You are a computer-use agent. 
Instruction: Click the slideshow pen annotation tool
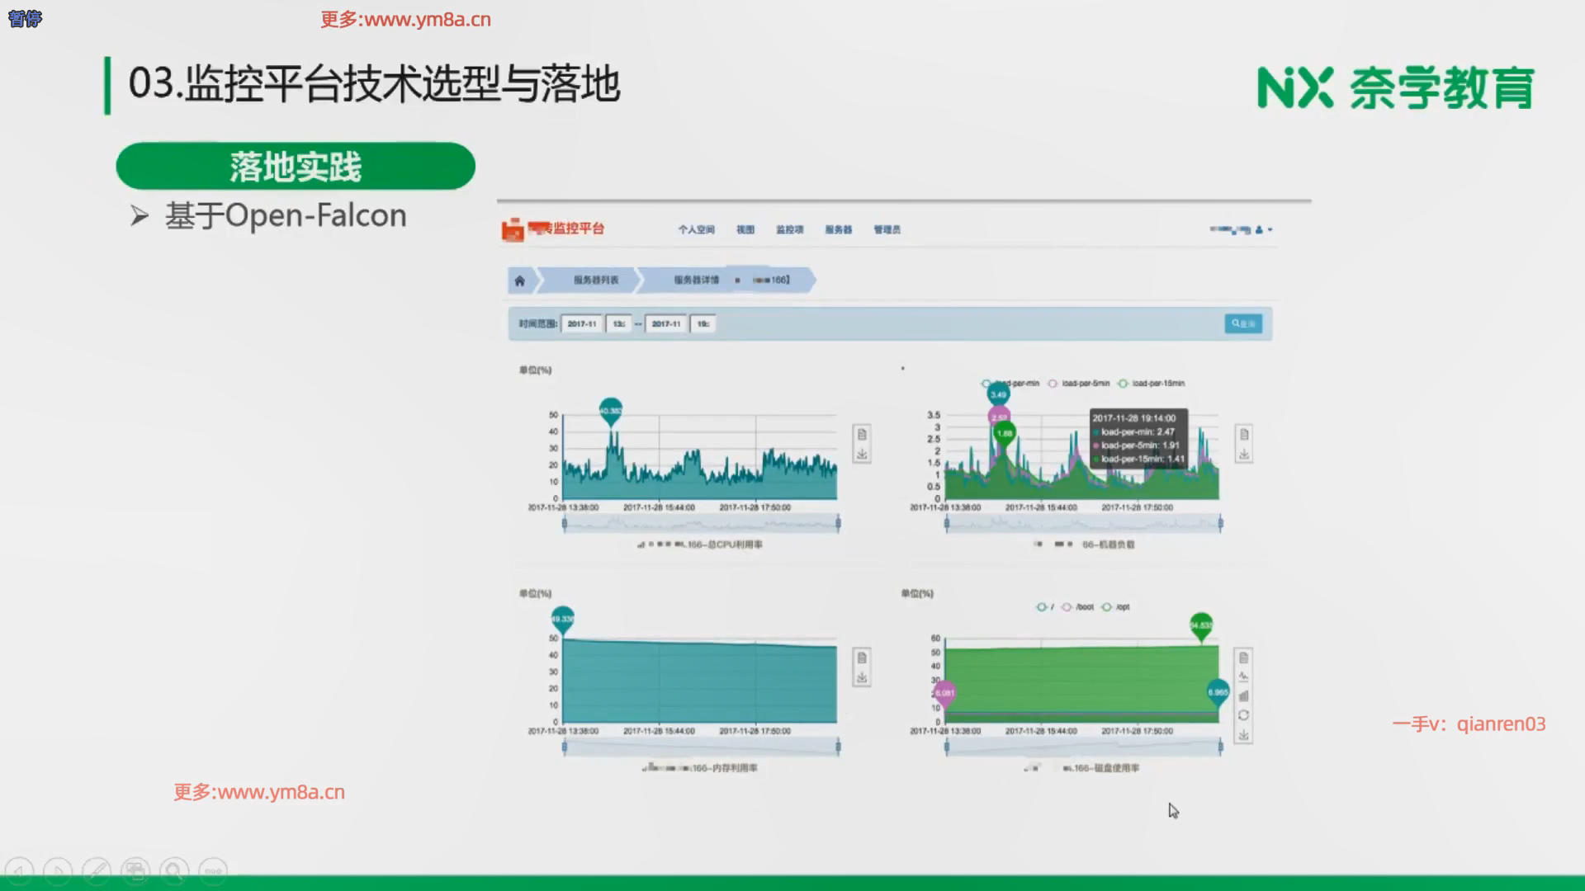[x=97, y=871]
